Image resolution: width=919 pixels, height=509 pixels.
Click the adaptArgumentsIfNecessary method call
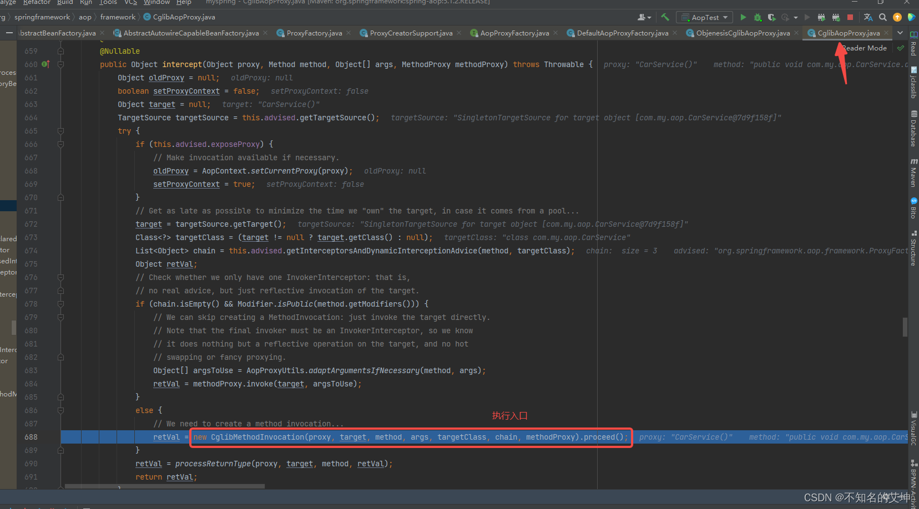[364, 370]
